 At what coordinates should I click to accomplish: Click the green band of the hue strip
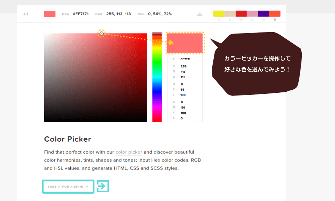point(157,63)
